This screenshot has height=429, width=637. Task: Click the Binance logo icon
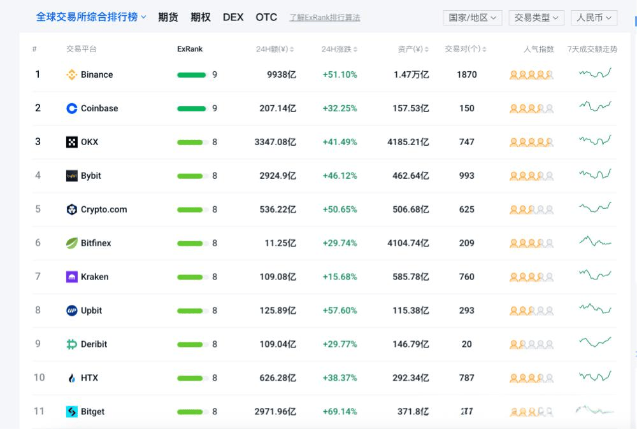click(72, 74)
